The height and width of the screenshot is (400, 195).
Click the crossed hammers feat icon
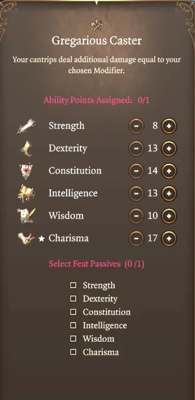(x=97, y=25)
